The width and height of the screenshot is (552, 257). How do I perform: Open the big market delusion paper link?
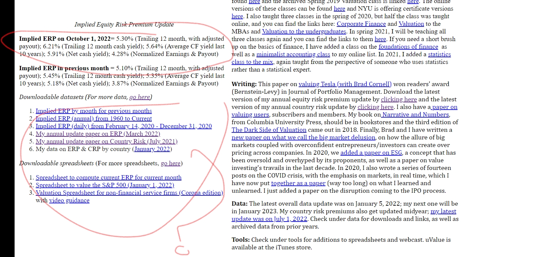[x=303, y=137]
